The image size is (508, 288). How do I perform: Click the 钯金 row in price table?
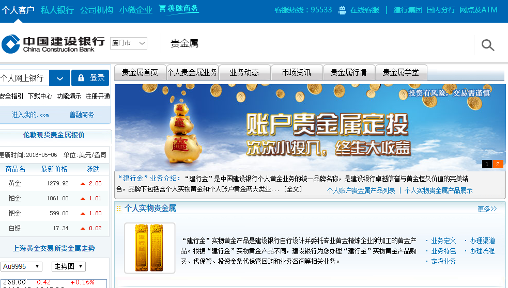pyautogui.click(x=54, y=213)
